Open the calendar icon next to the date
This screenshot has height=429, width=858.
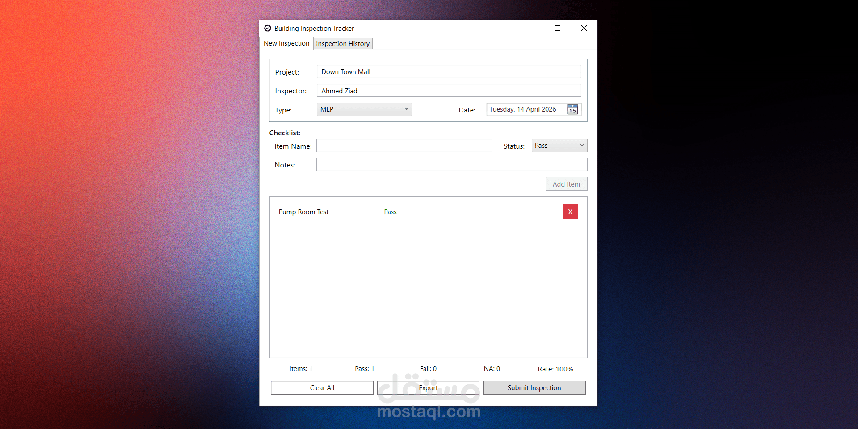click(572, 109)
